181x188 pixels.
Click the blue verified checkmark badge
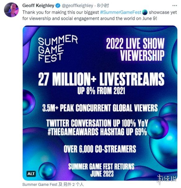(x=58, y=6)
